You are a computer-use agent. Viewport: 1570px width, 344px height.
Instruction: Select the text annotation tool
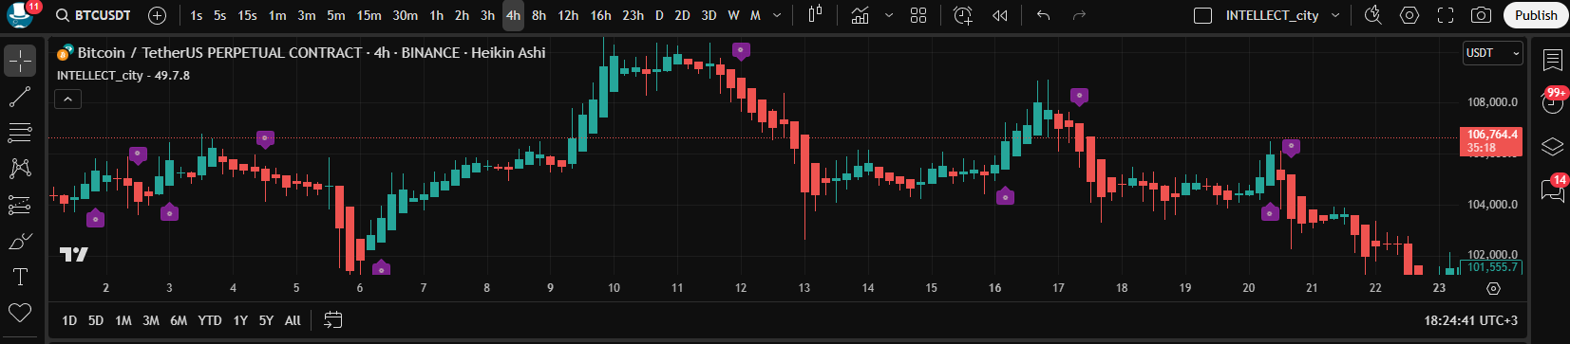20,277
